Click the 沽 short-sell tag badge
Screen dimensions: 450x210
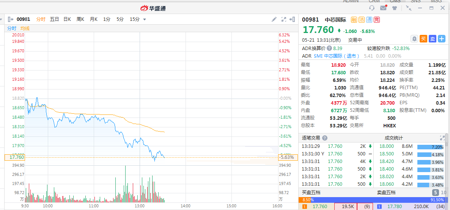click(x=362, y=20)
